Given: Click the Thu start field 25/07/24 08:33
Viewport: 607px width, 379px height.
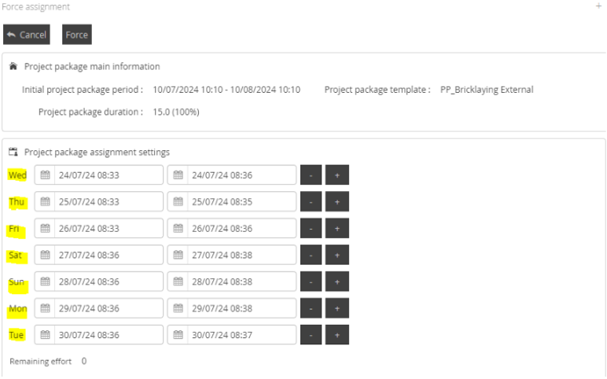Looking at the screenshot, I should [109, 202].
